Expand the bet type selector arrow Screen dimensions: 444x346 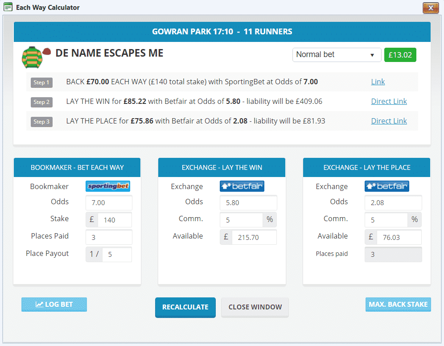click(374, 54)
